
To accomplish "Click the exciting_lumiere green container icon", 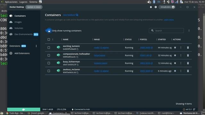I will click(x=58, y=47).
